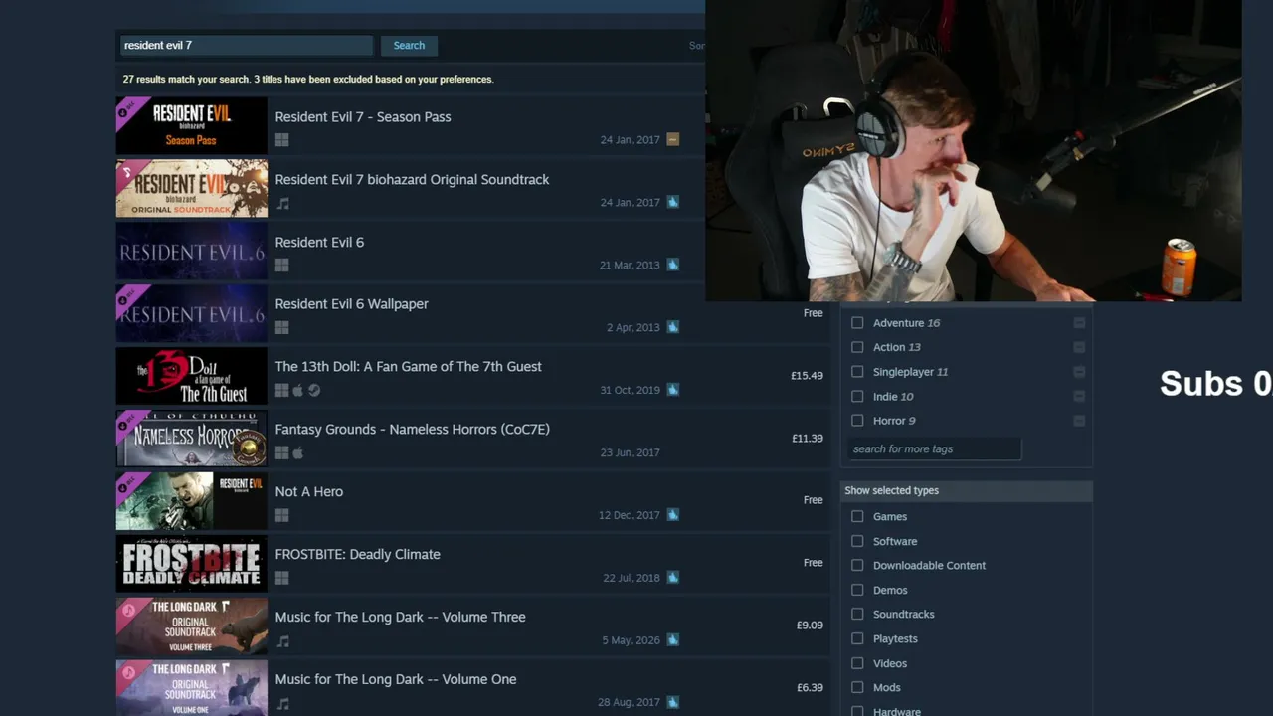Image resolution: width=1273 pixels, height=716 pixels.
Task: Open Music for The Long Dark Volume Three title
Action: (x=401, y=618)
